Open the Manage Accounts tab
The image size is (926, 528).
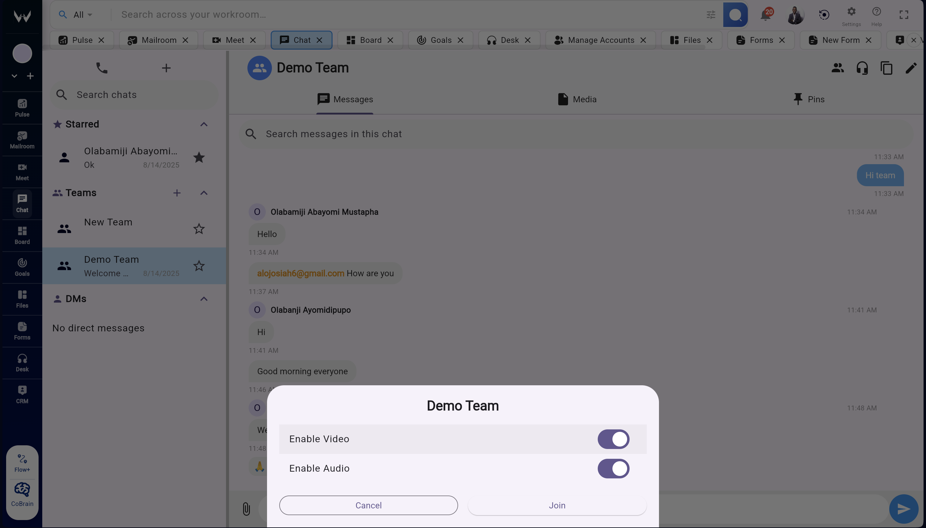coord(601,40)
